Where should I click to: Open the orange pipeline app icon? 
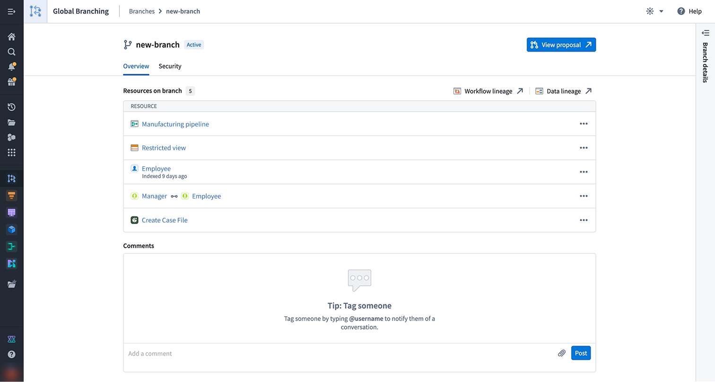11,195
